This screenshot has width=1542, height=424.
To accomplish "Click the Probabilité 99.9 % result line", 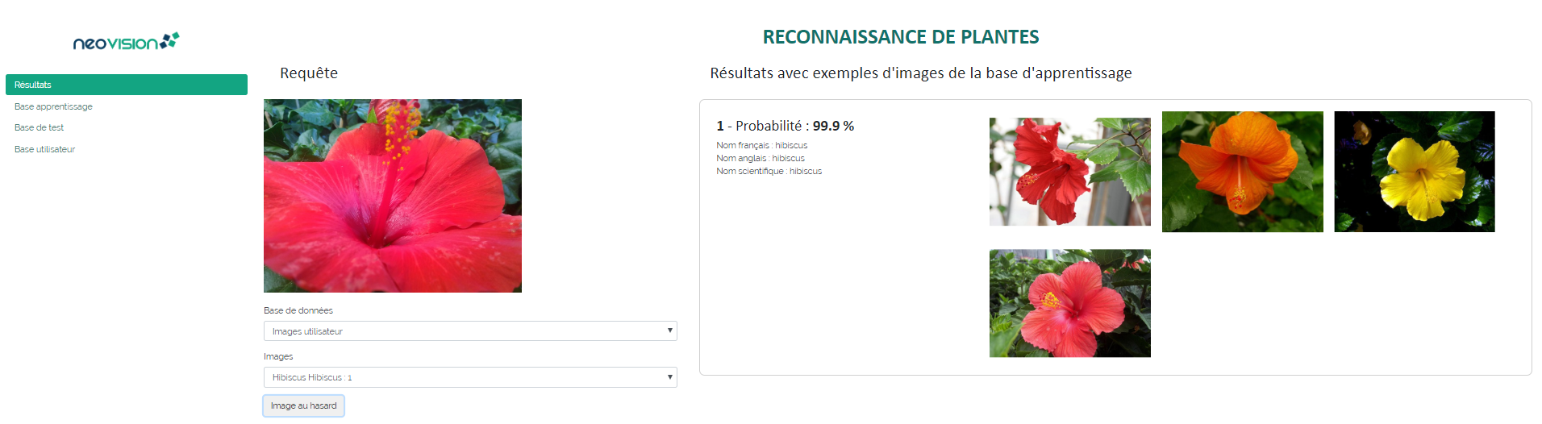I will (x=785, y=126).
